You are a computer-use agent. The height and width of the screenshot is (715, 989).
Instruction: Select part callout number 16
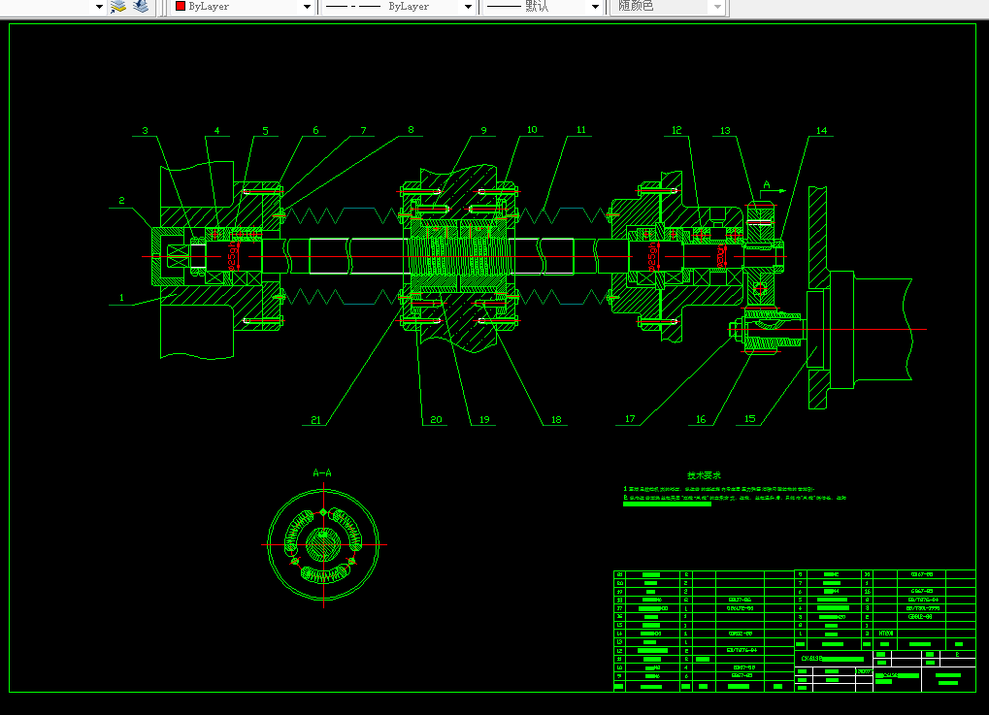click(x=701, y=419)
